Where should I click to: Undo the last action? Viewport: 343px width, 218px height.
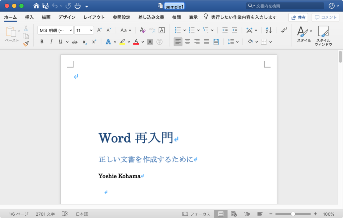pyautogui.click(x=55, y=6)
